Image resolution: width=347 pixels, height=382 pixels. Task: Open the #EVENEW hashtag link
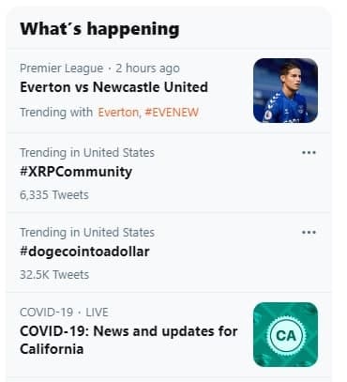pos(172,113)
